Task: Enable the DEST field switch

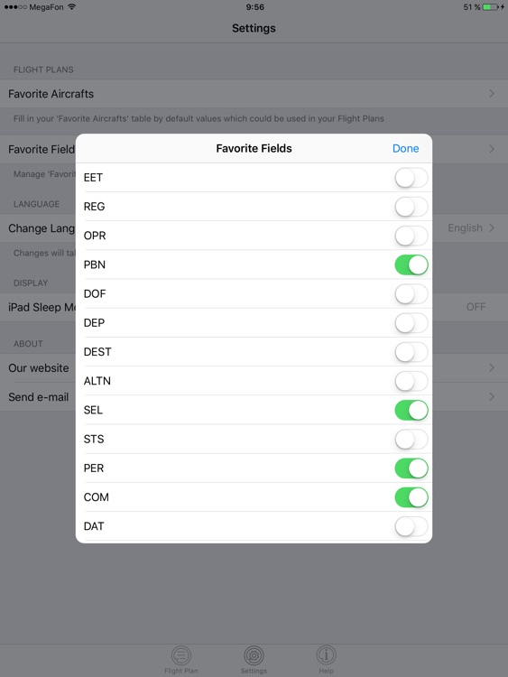Action: [x=411, y=352]
